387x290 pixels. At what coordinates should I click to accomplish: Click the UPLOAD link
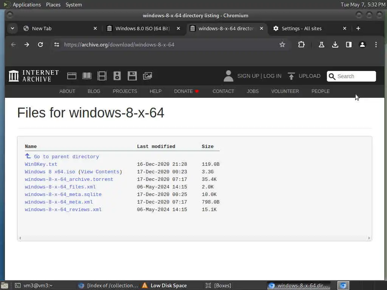[x=310, y=76]
